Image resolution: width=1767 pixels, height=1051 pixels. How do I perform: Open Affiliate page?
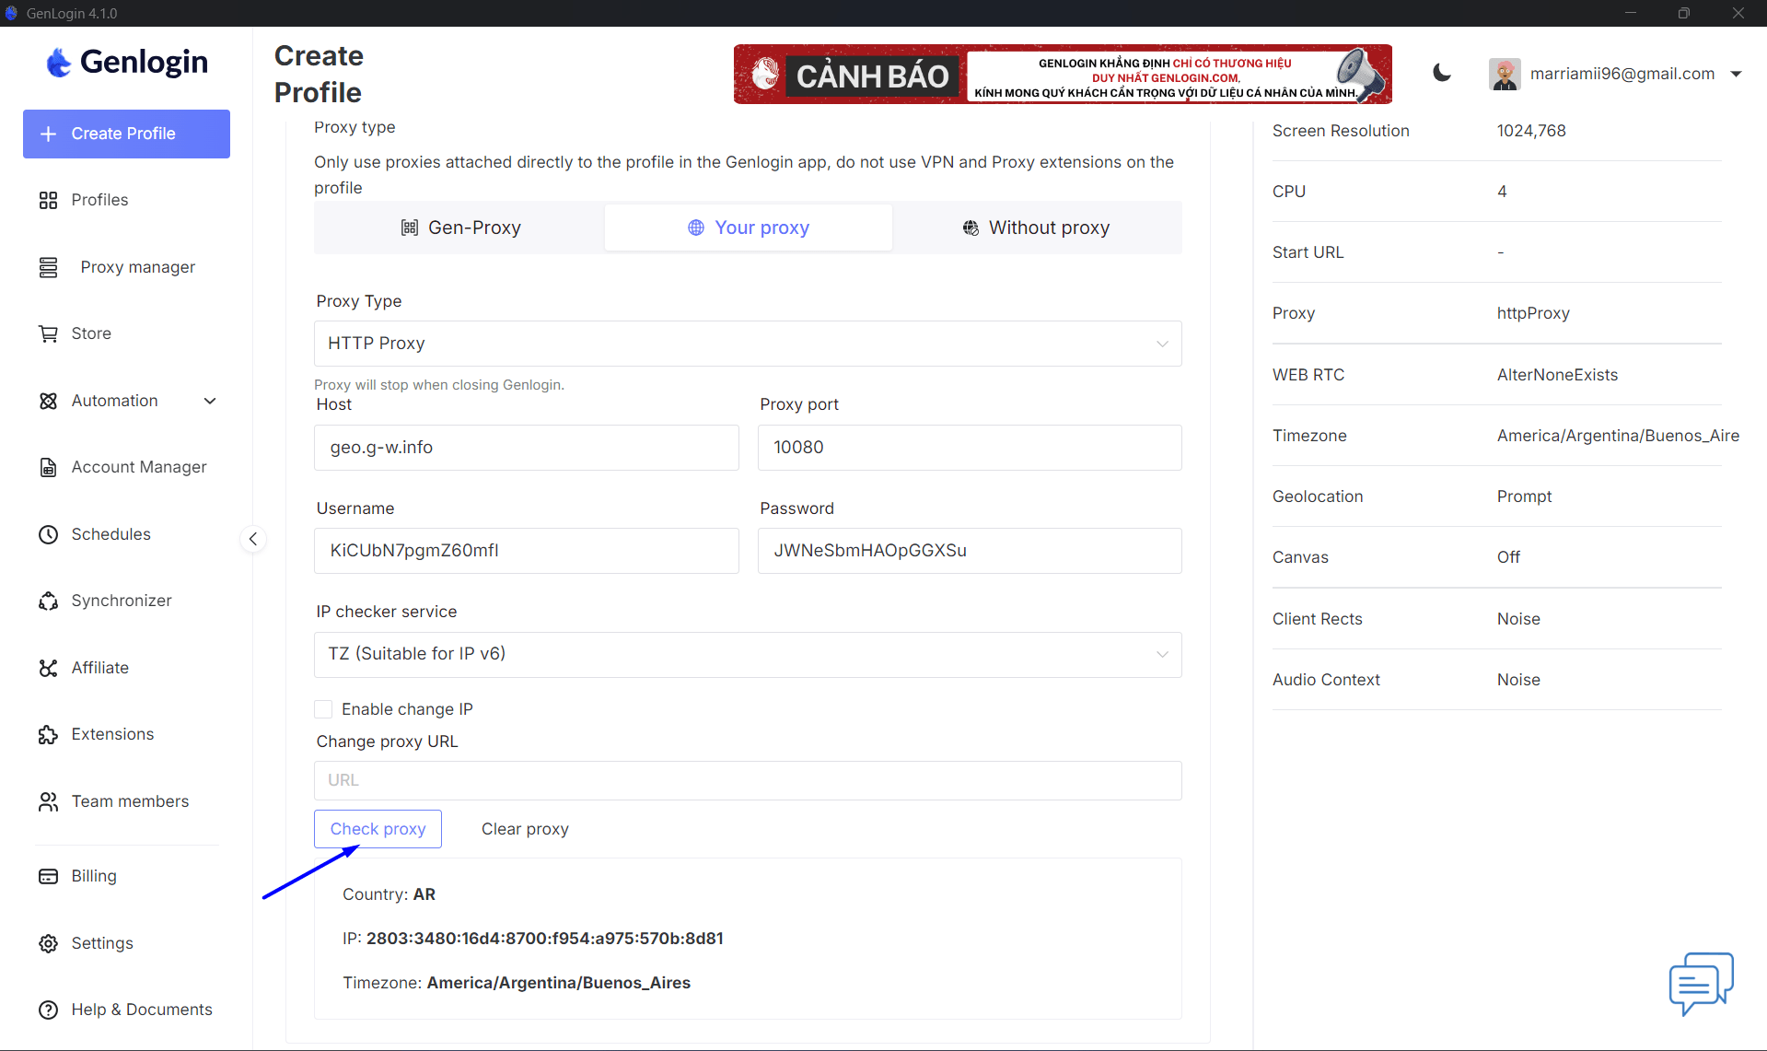point(100,668)
